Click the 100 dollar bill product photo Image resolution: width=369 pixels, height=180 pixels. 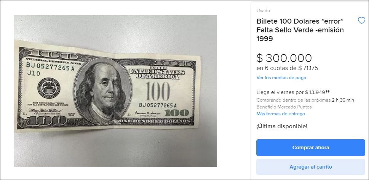(x=115, y=91)
